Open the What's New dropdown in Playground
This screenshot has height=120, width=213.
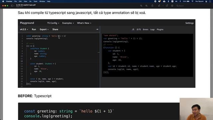(x=84, y=23)
